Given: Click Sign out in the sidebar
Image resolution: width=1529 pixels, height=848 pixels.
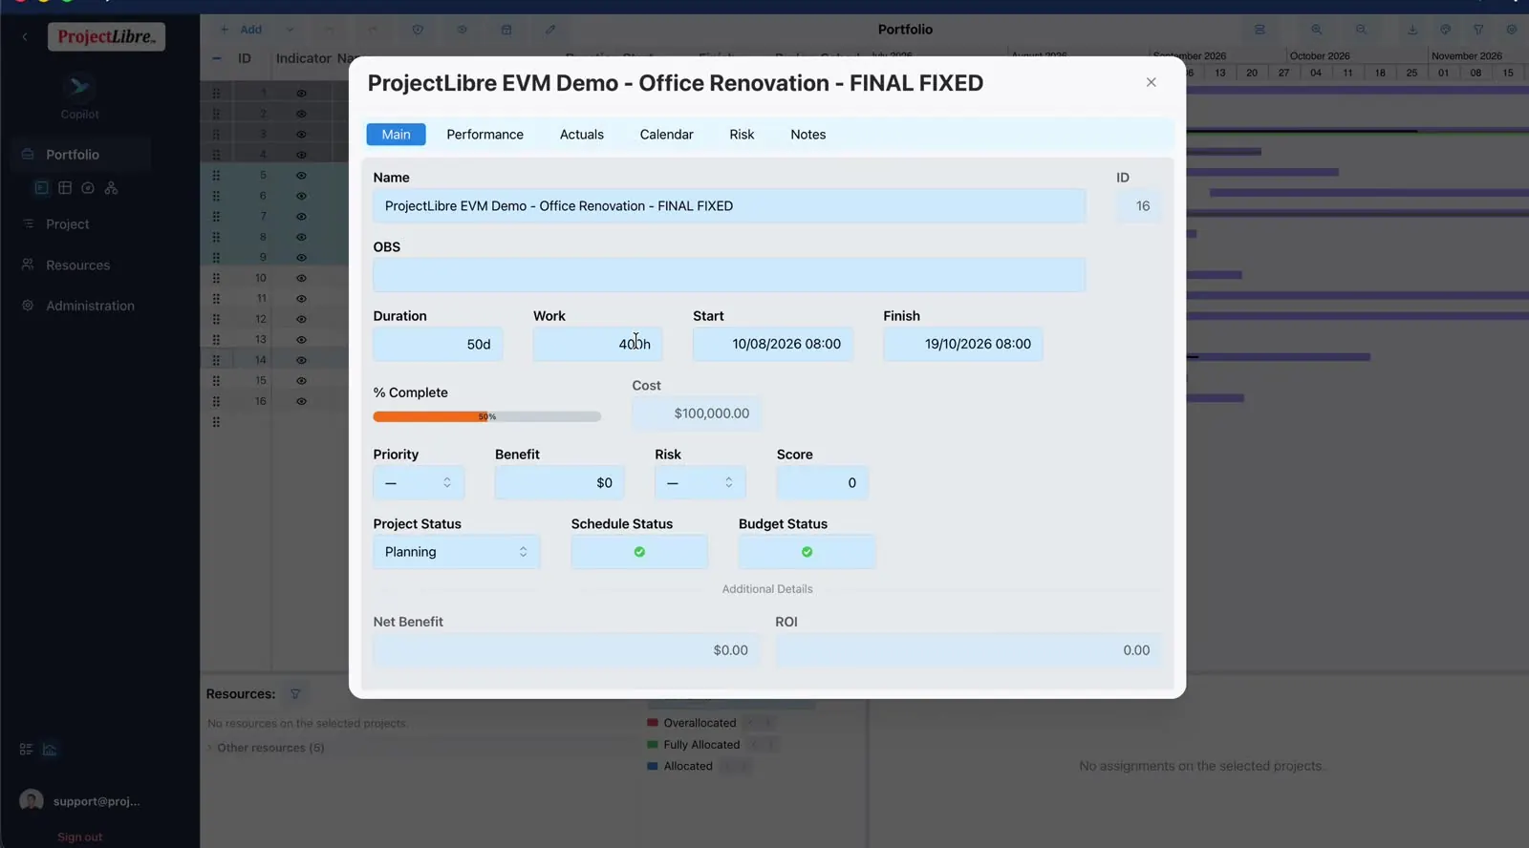Looking at the screenshot, I should tap(79, 837).
